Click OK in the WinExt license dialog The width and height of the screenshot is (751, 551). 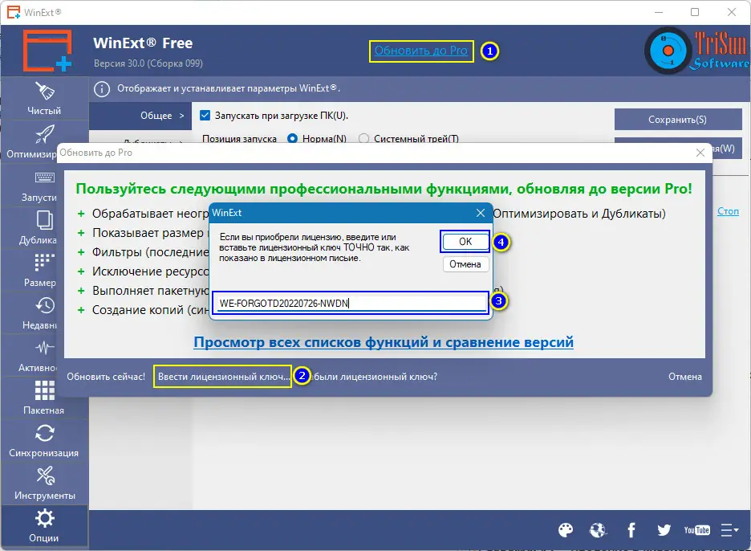[x=465, y=242]
